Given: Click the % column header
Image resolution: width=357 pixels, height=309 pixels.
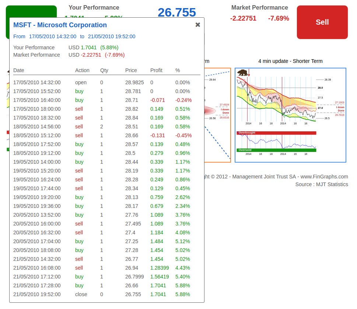Looking at the screenshot, I should pyautogui.click(x=178, y=70).
